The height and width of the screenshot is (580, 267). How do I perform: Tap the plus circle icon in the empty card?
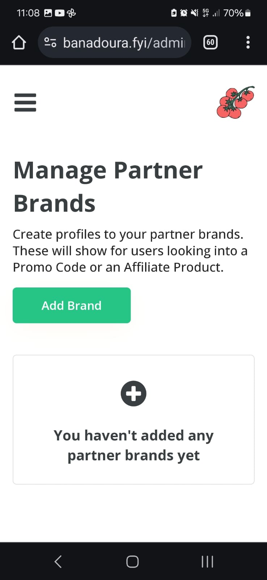point(133,393)
